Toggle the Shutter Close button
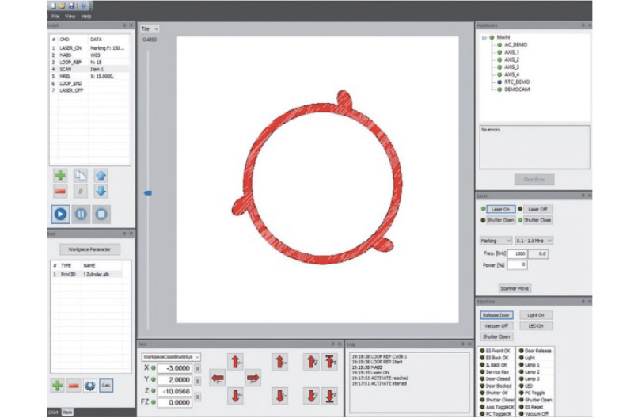This screenshot has height=418, width=619. [x=537, y=220]
